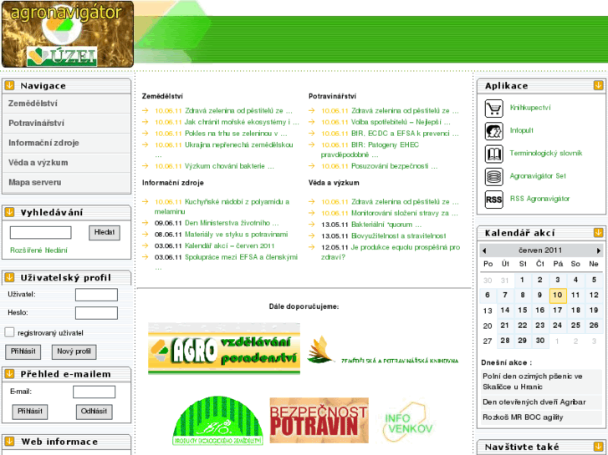Open the Bezpečnost potravin banner
Screen dimensions: 608x455
319,421
